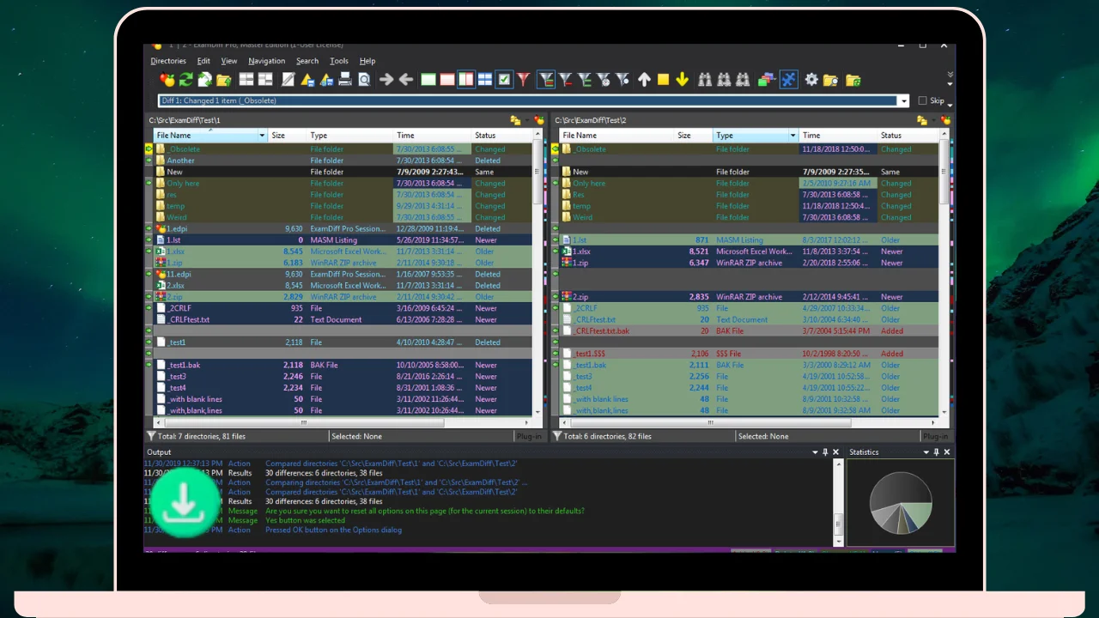
Task: Open File Name column dropdown in left pane
Action: 262,136
